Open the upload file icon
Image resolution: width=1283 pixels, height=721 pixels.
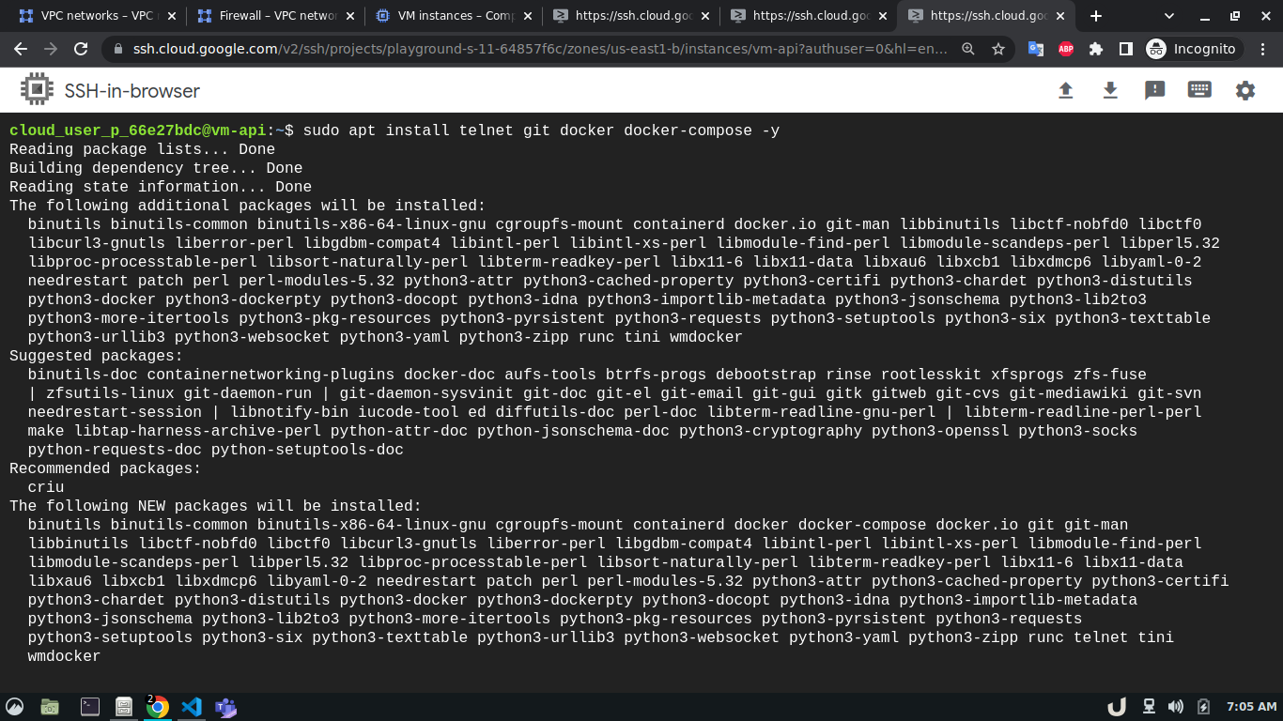pos(1065,90)
